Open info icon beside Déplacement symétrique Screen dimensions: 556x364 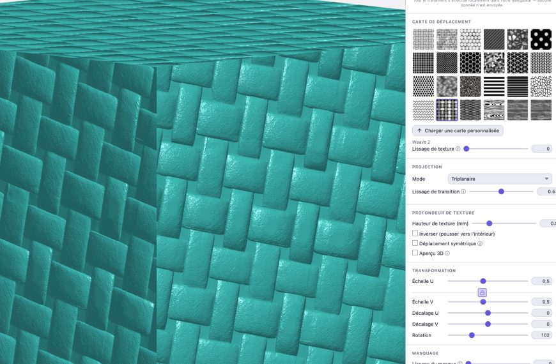(480, 243)
